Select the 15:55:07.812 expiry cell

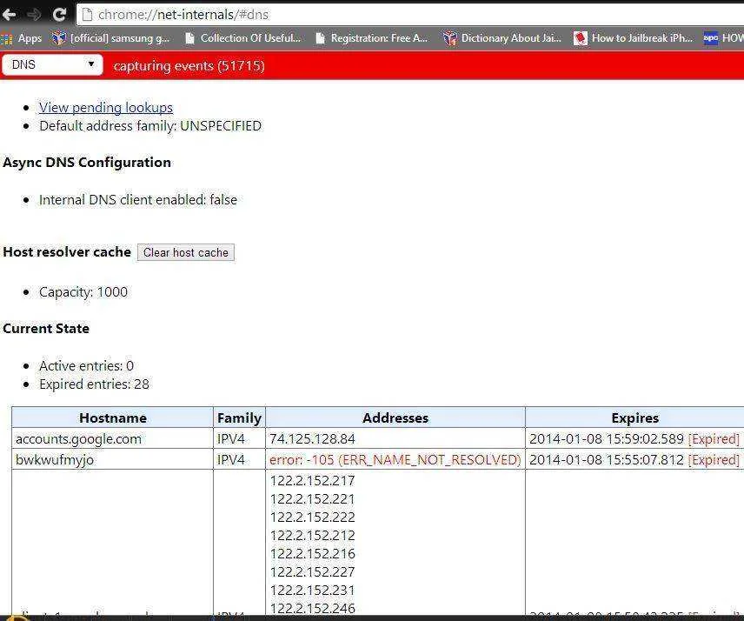click(x=634, y=459)
